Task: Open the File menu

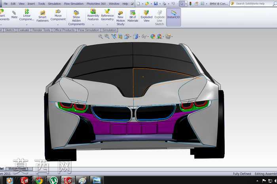Action: [x=6, y=4]
